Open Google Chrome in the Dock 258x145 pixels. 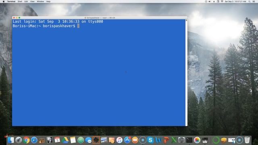click(x=26, y=140)
